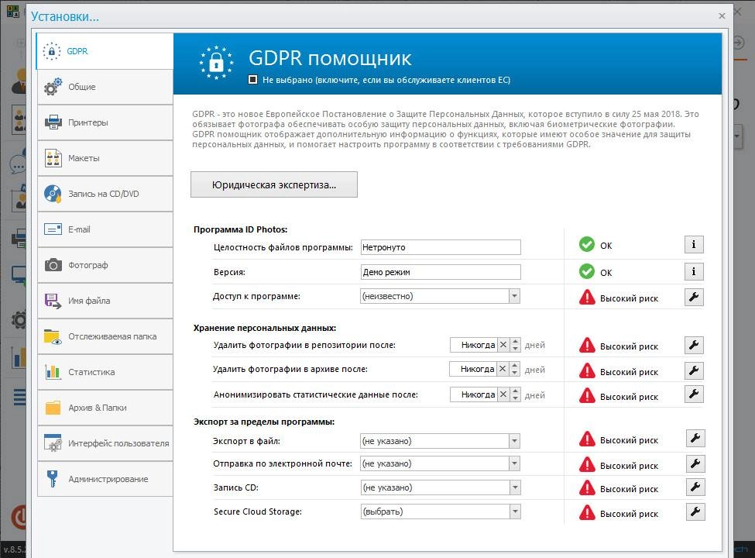Image resolution: width=755 pixels, height=558 pixels.
Task: Open Интерфейс пользователя settings
Action: click(105, 443)
